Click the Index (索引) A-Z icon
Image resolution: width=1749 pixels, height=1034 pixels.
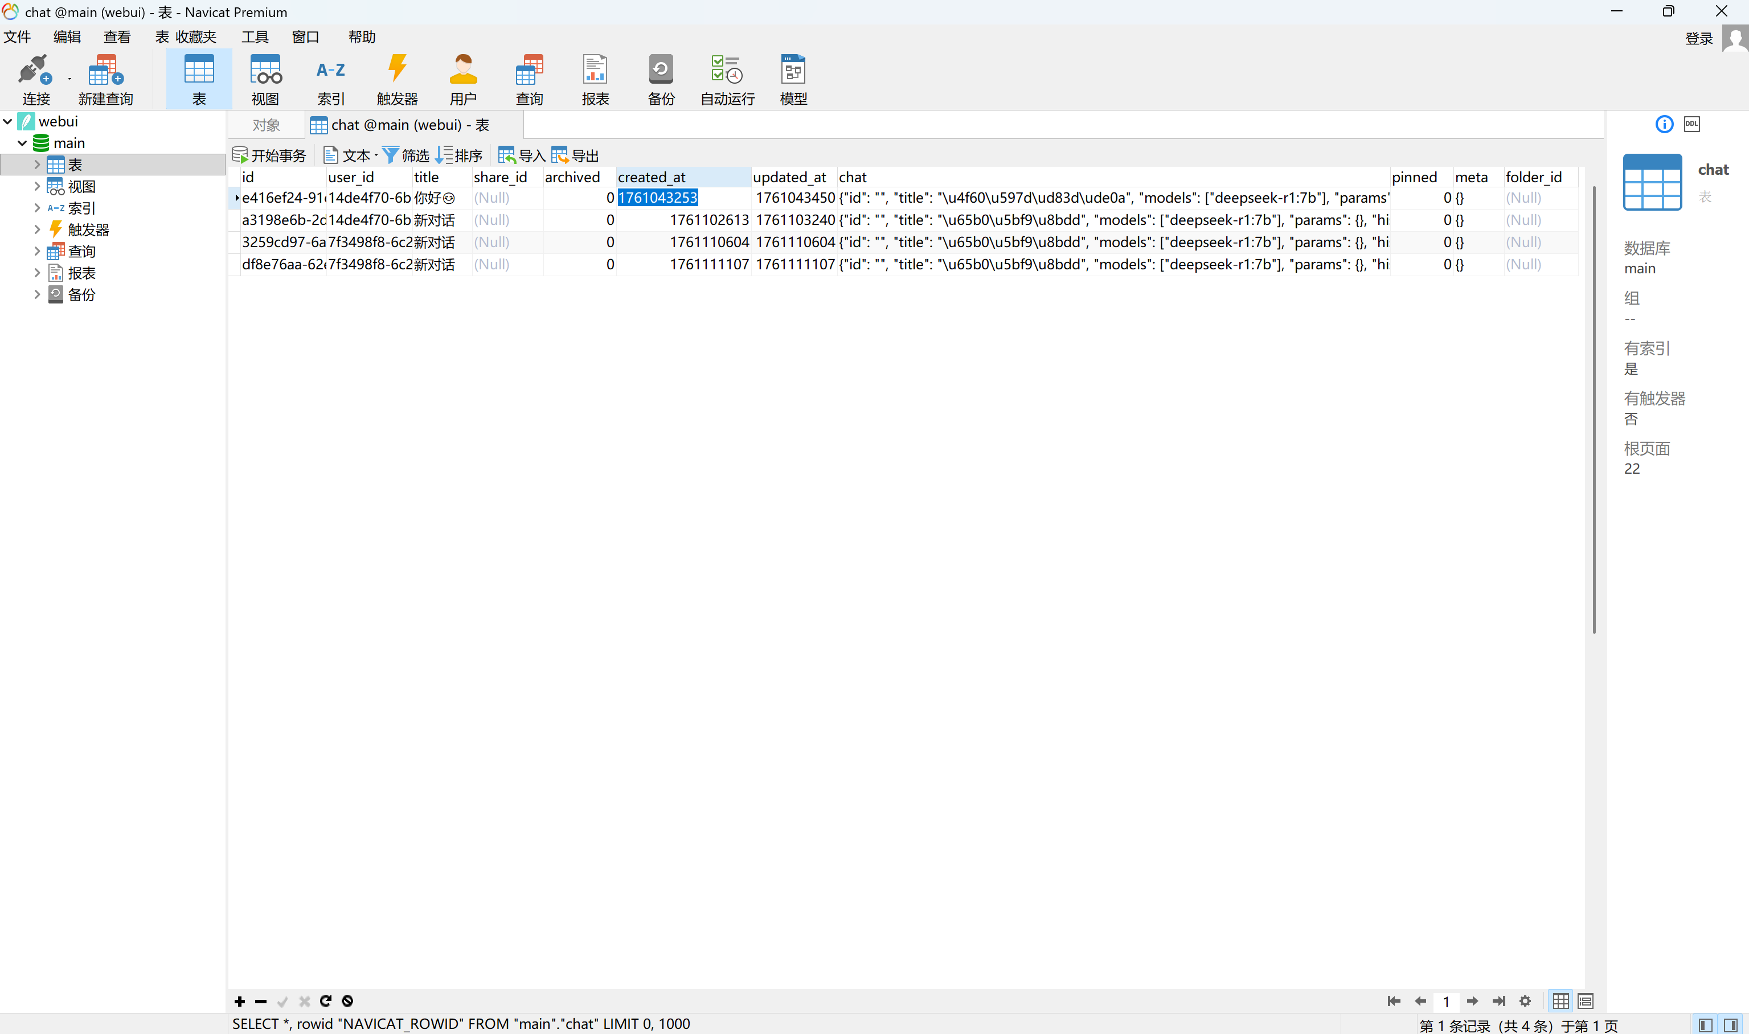[330, 79]
